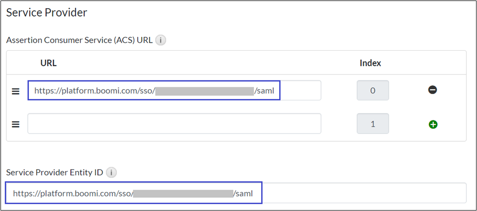Click the /saml suffix in the first ACS URL
Viewport: 477px width, 211px height.
(268, 91)
